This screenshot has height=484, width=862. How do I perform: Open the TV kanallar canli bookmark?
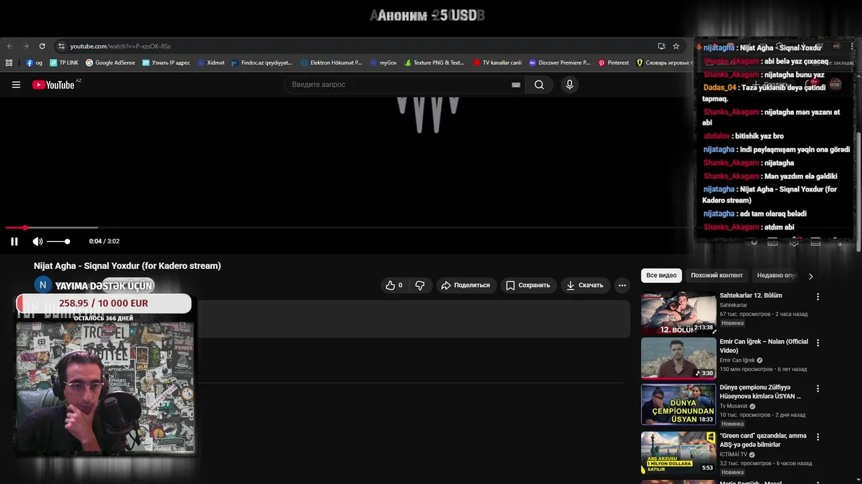497,63
